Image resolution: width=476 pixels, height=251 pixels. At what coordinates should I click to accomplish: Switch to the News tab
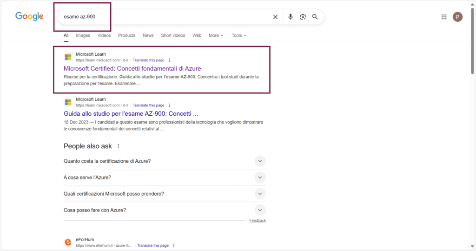point(148,35)
